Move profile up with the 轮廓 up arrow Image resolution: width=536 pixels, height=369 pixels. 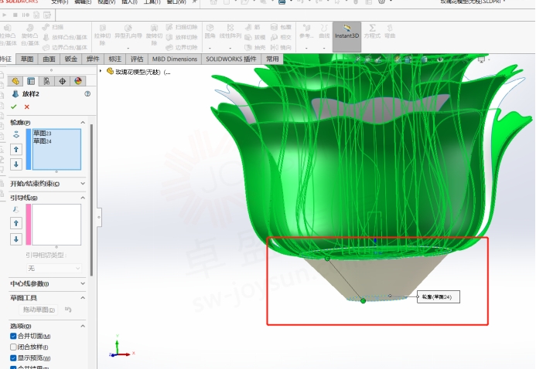pyautogui.click(x=16, y=149)
